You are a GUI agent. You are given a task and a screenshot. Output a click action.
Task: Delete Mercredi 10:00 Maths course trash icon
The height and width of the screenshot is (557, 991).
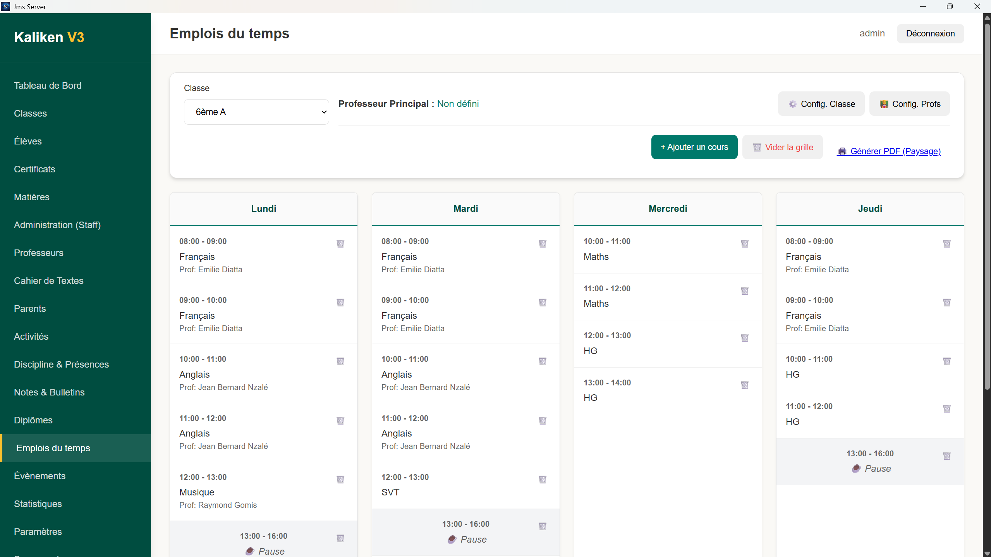[x=744, y=244]
